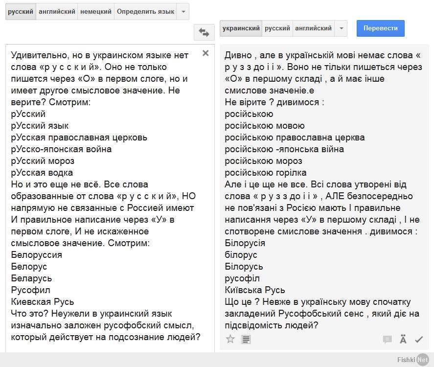Choose Определить язык auto-detect option

(145, 12)
